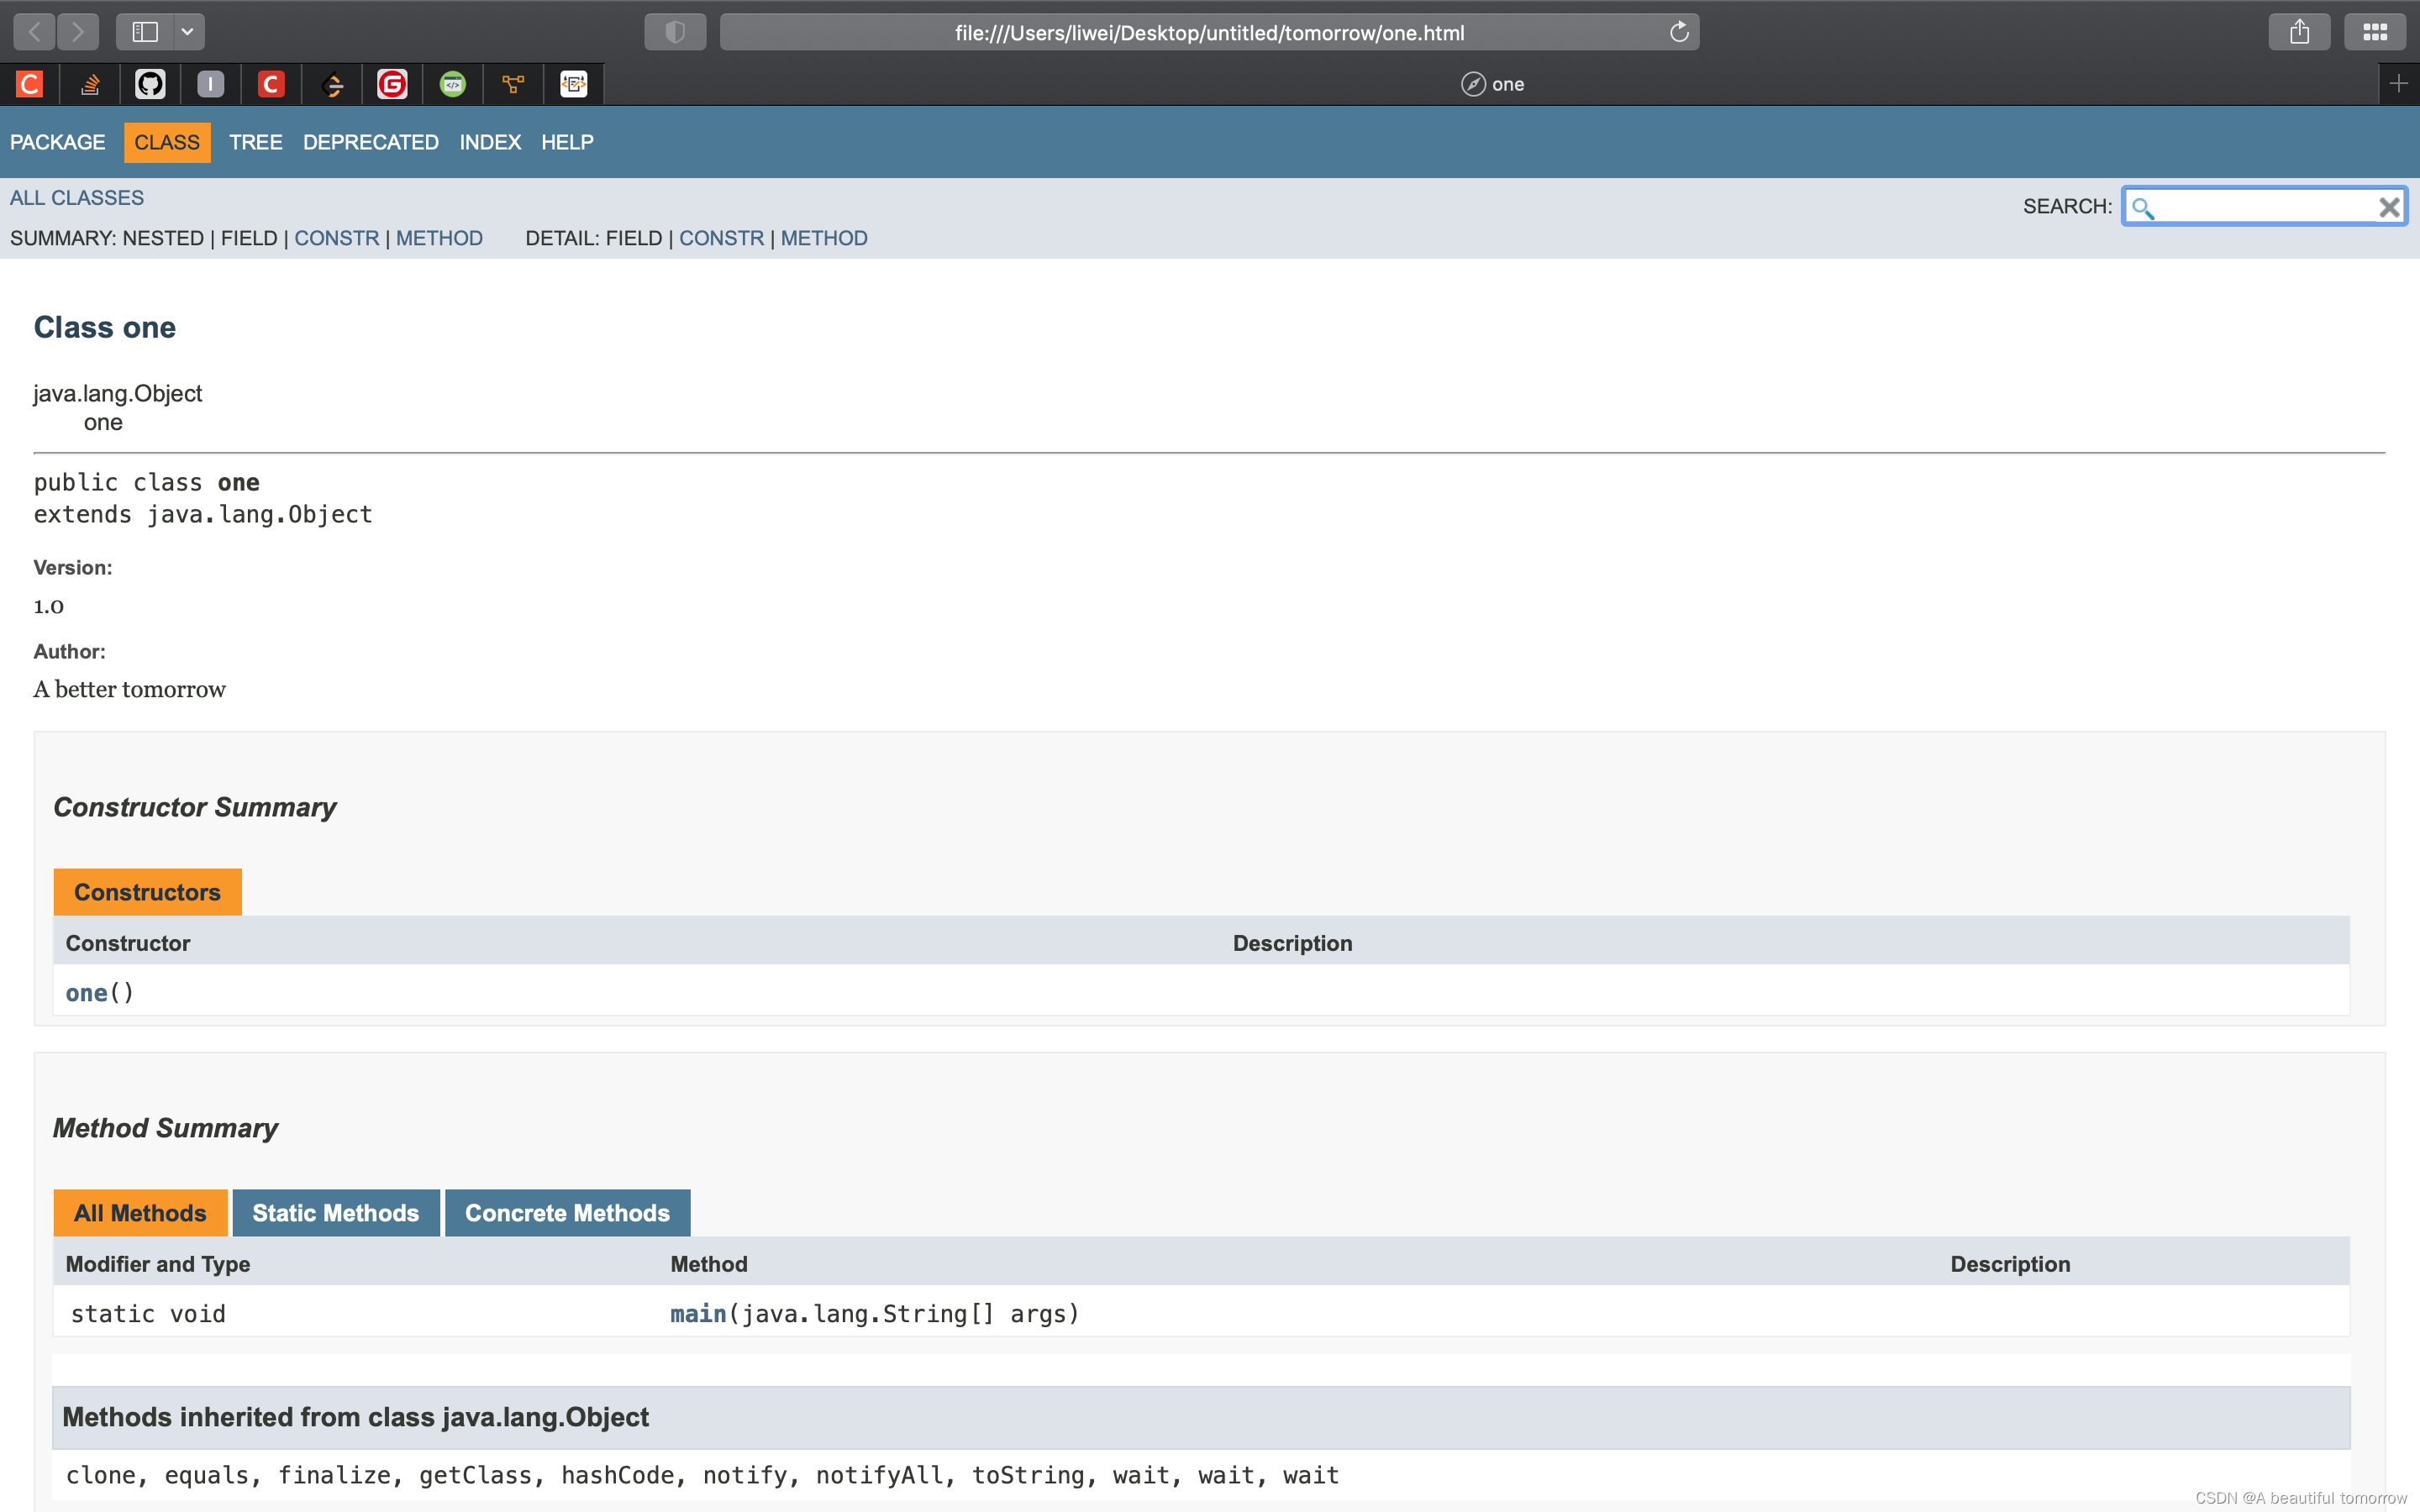The height and width of the screenshot is (1512, 2420).
Task: Click the Share toolbar icon
Action: click(2299, 32)
